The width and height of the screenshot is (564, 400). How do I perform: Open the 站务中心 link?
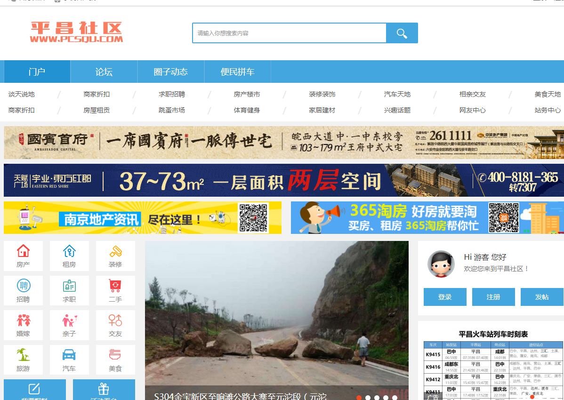click(x=548, y=110)
